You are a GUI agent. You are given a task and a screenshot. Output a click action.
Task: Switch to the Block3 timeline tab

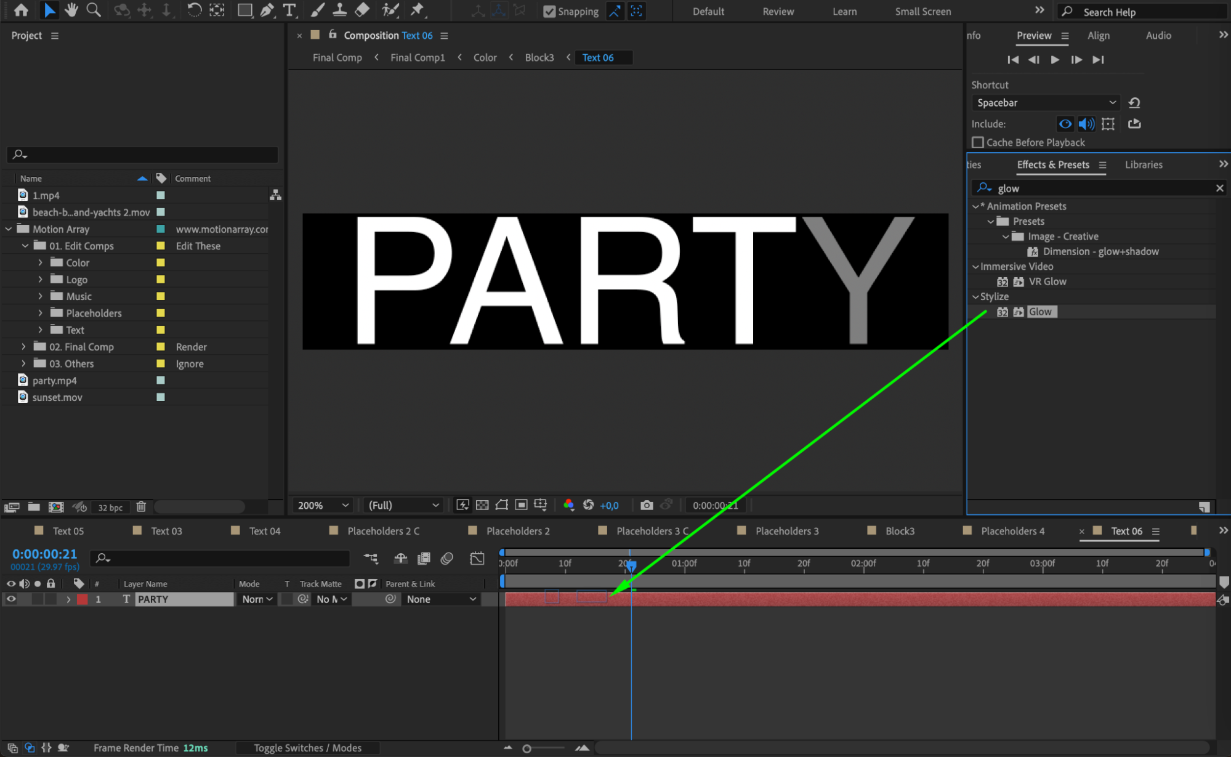(x=899, y=531)
